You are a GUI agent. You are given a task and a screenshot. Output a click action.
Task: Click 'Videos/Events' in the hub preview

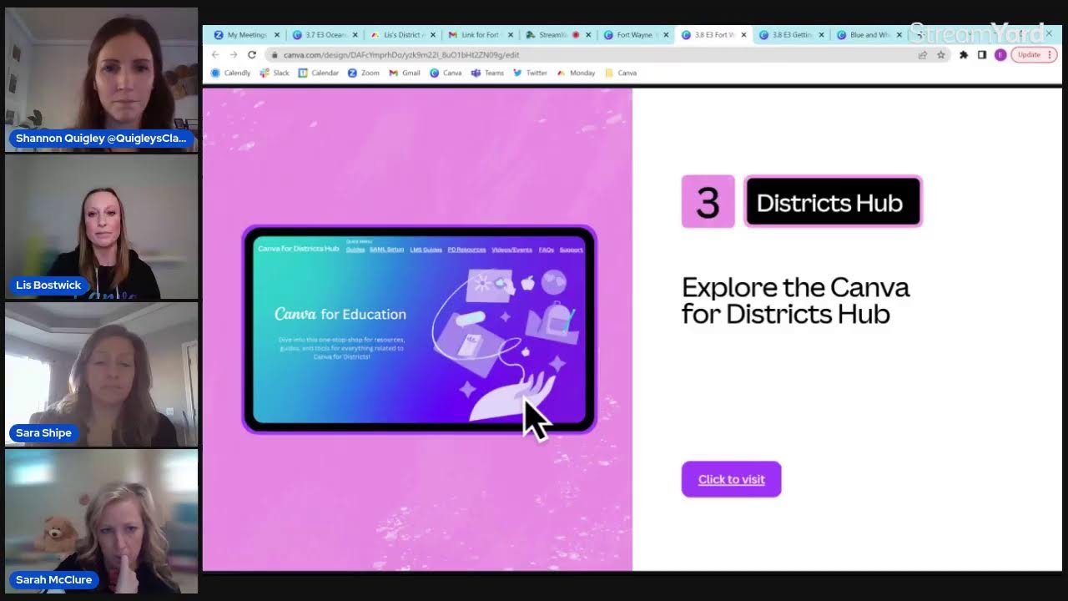(x=511, y=250)
